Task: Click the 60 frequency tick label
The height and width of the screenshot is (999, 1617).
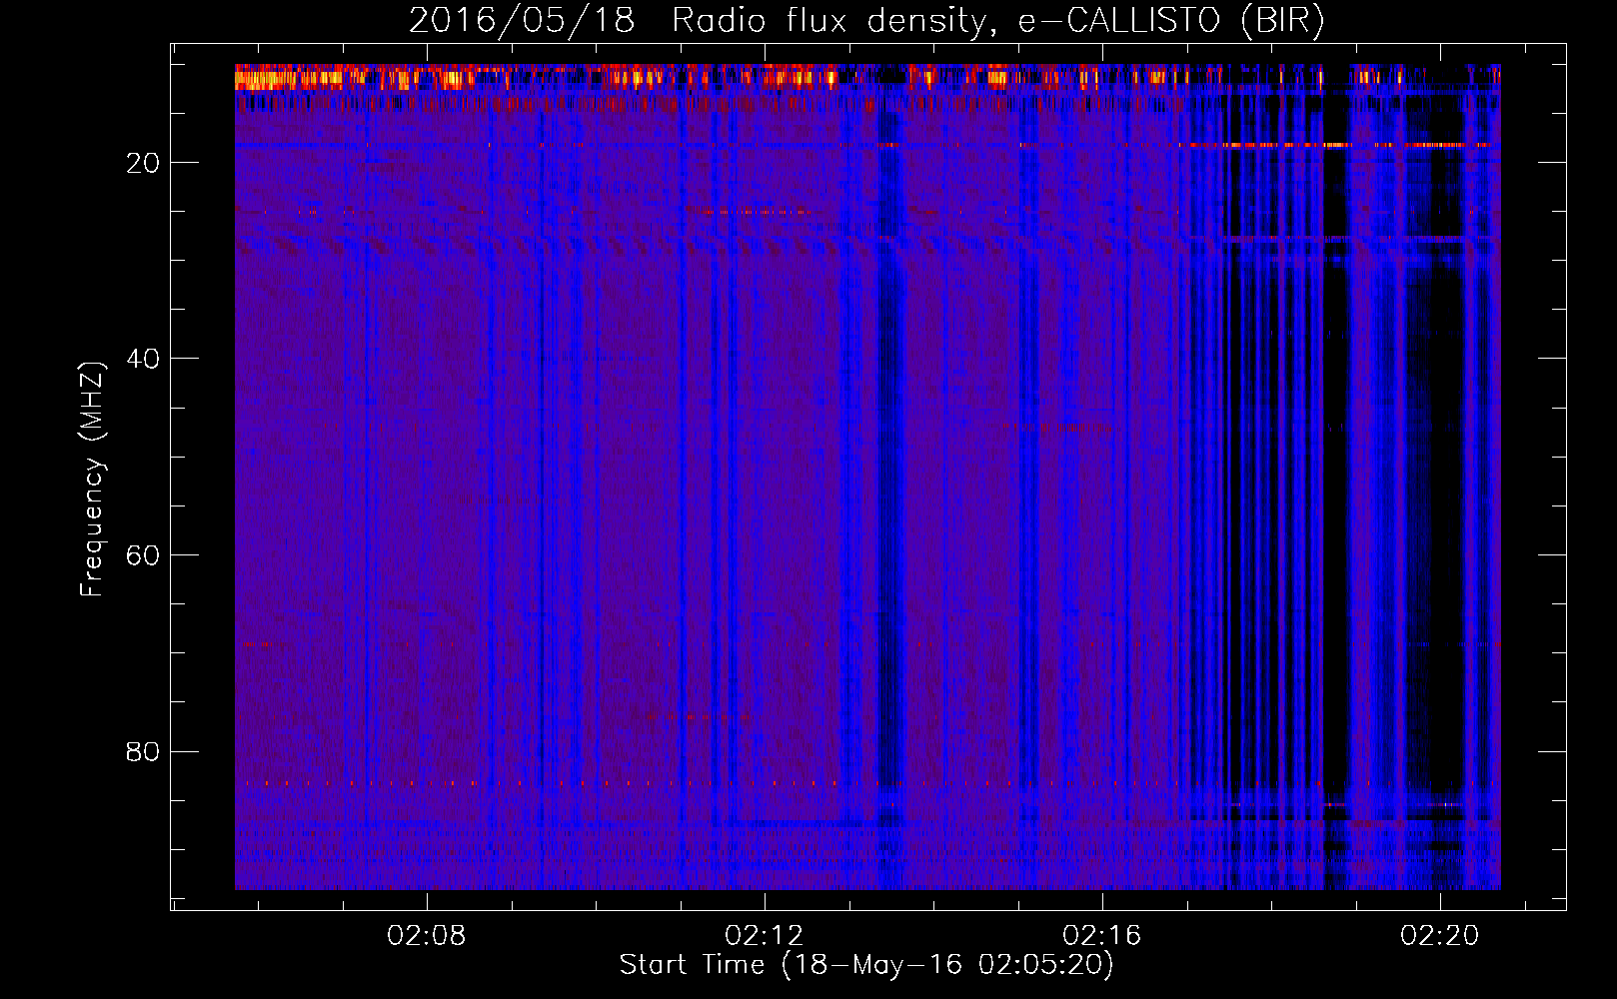Action: coord(143,555)
